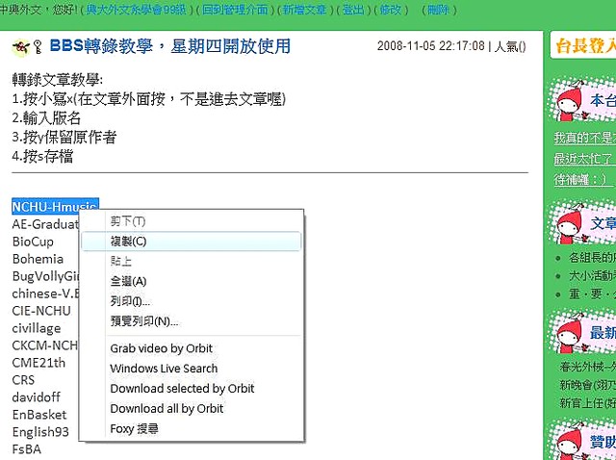Image resolution: width=616 pixels, height=460 pixels.
Task: Open the 回到管理介面 link
Action: [x=234, y=9]
